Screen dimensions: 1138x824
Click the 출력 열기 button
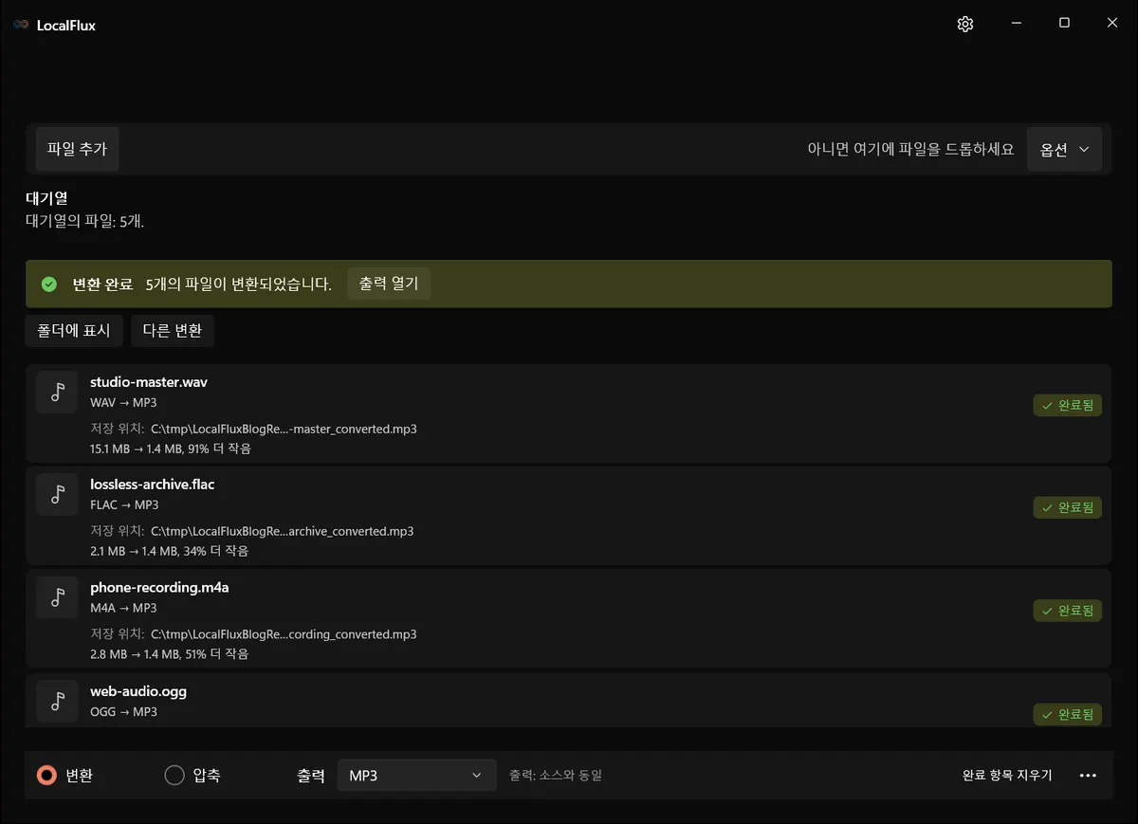pos(389,284)
